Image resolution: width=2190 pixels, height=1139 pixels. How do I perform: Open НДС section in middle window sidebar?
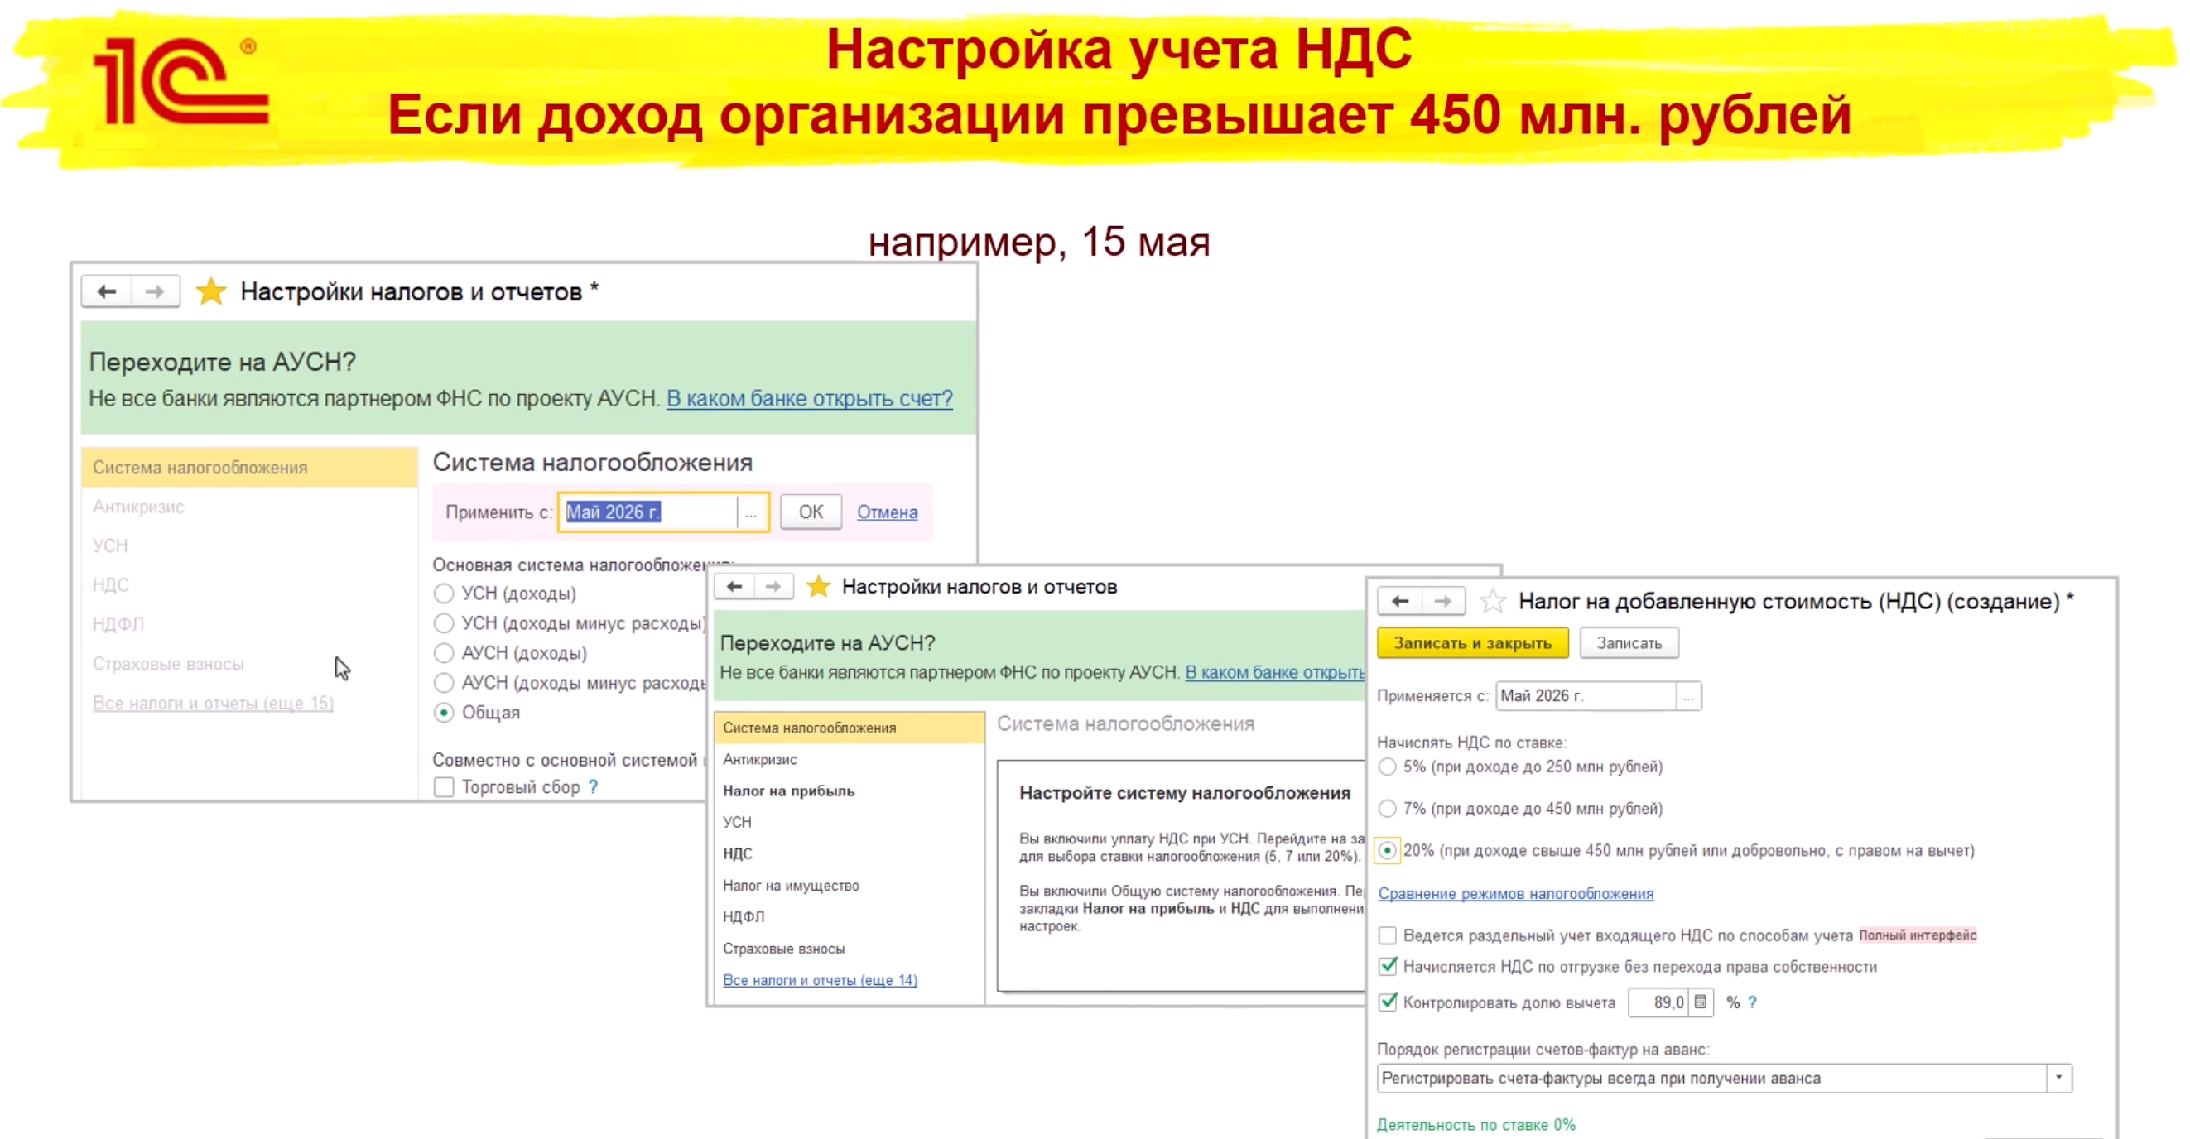(737, 853)
